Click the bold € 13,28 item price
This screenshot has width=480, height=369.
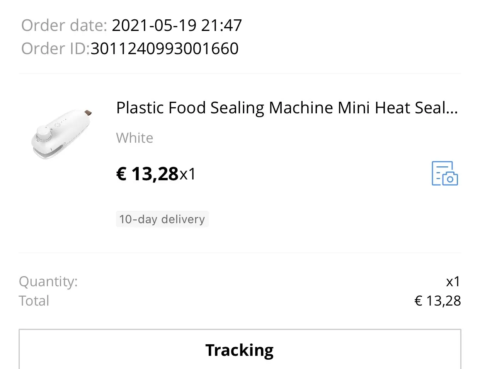147,174
